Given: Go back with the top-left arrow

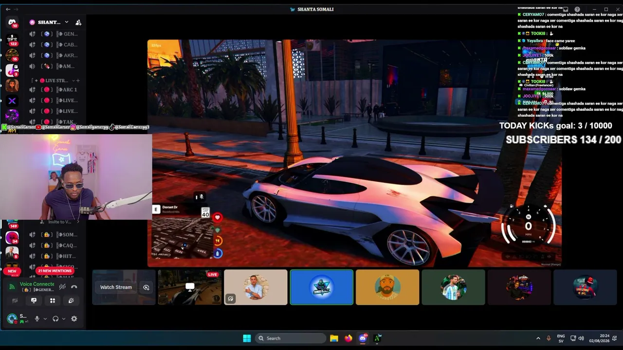Looking at the screenshot, I should point(8,9).
